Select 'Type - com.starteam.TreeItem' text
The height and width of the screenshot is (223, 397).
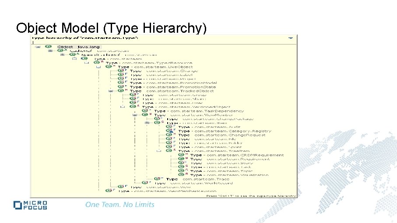(214, 151)
